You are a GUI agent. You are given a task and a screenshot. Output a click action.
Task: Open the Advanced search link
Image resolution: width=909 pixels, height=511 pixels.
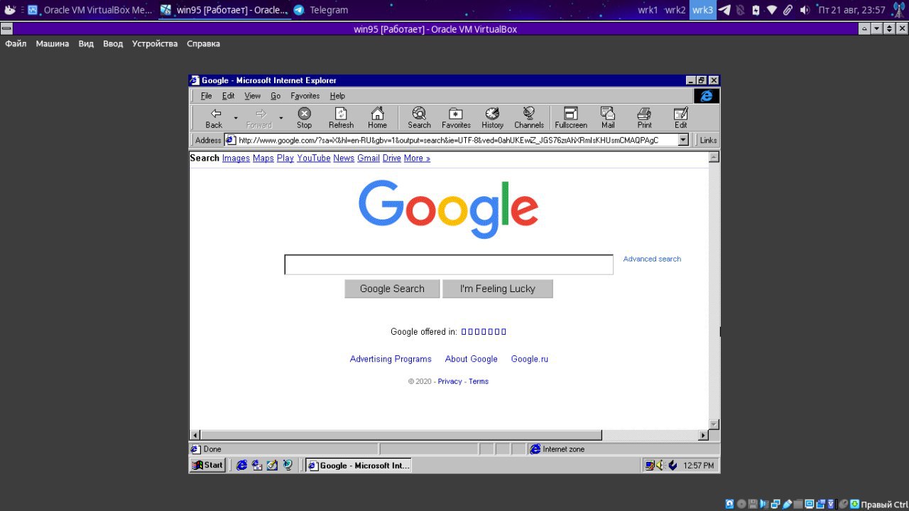click(652, 259)
